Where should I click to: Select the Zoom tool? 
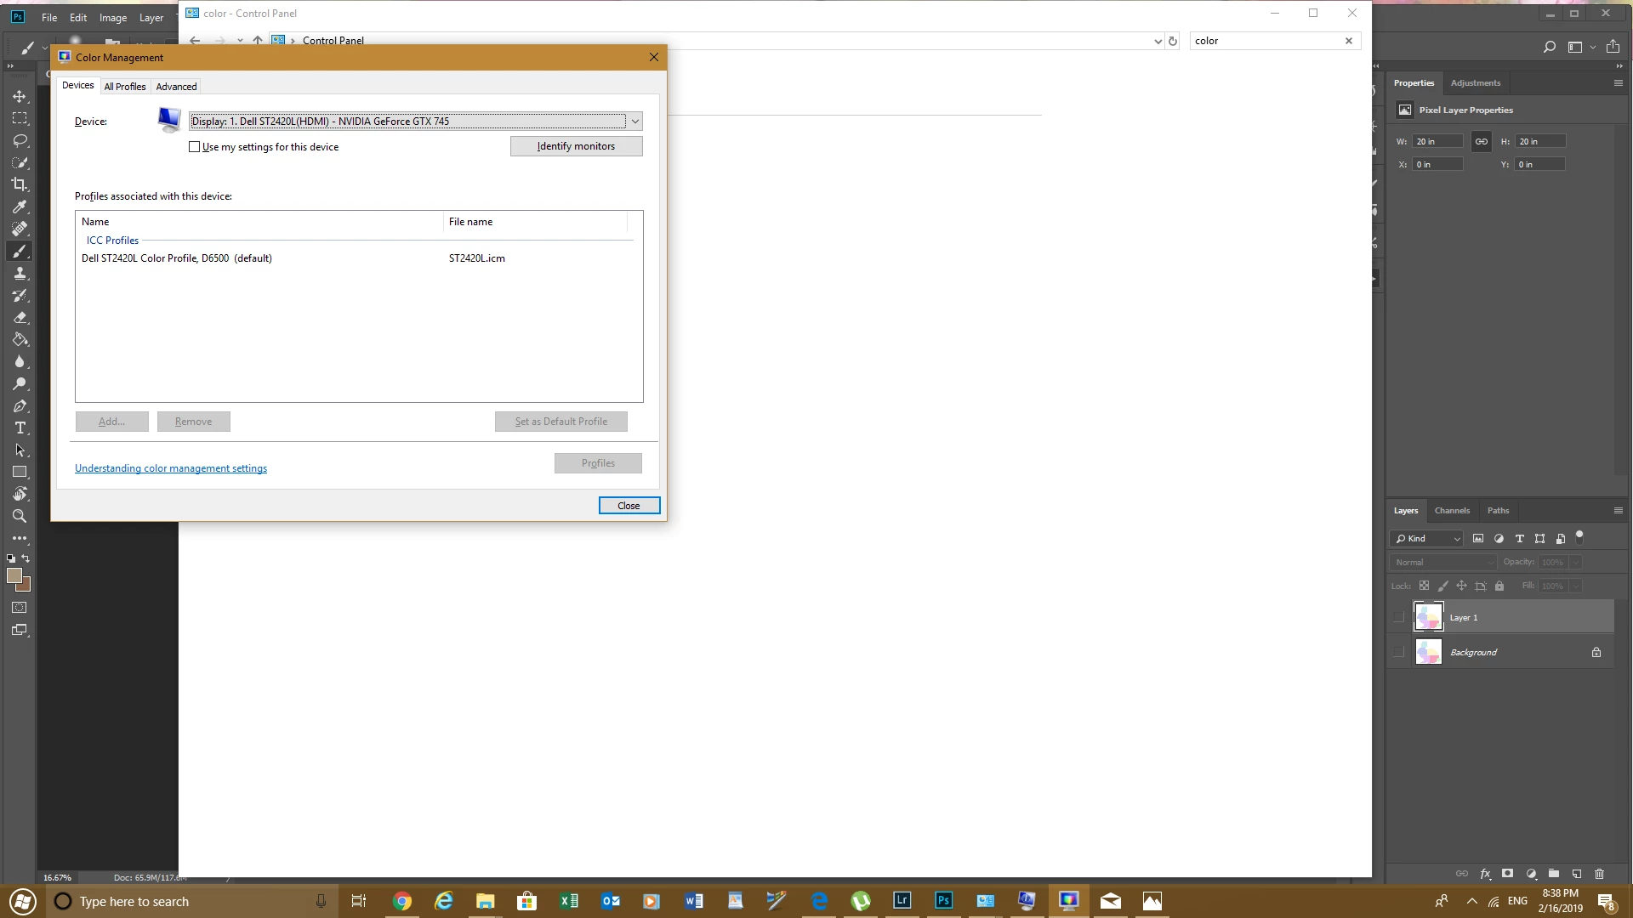coord(20,516)
